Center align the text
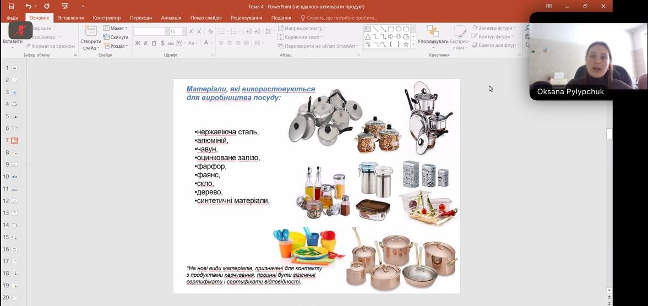Image resolution: width=648 pixels, height=306 pixels. pyautogui.click(x=230, y=43)
